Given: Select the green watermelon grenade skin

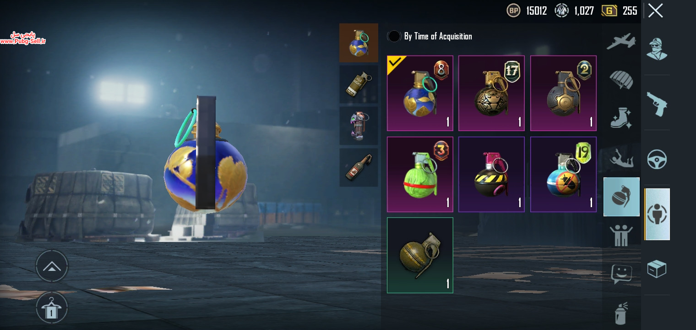Looking at the screenshot, I should 420,174.
